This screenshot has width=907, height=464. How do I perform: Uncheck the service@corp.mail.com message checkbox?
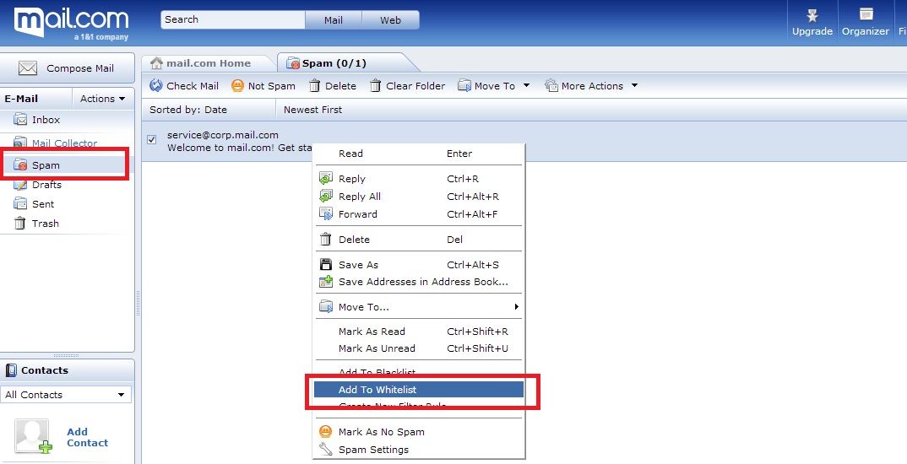tap(151, 139)
